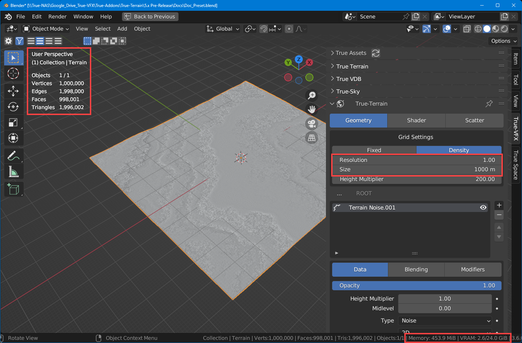522x343 pixels.
Task: Activate the Move tool
Action: coord(13,91)
